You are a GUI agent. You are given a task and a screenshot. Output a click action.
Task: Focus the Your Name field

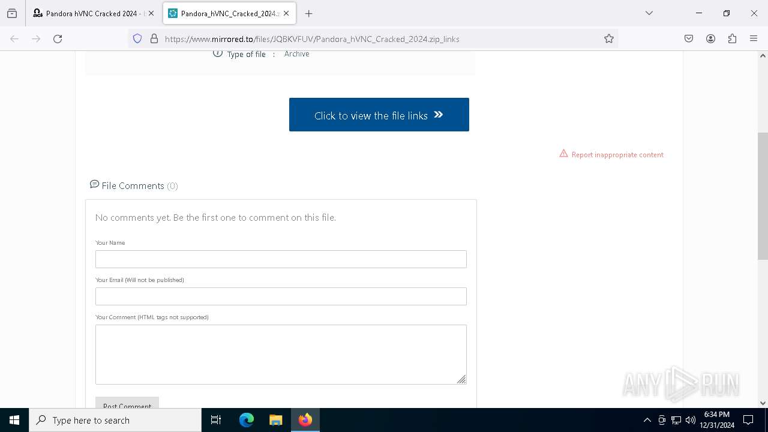(281, 259)
